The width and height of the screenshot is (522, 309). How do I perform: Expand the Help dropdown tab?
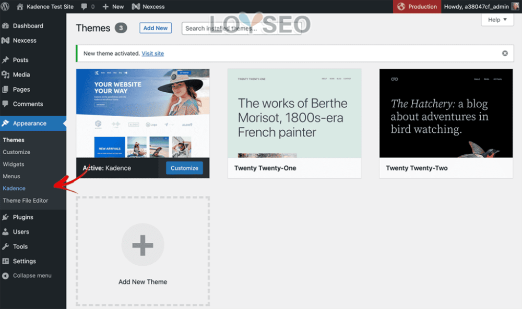(x=497, y=20)
